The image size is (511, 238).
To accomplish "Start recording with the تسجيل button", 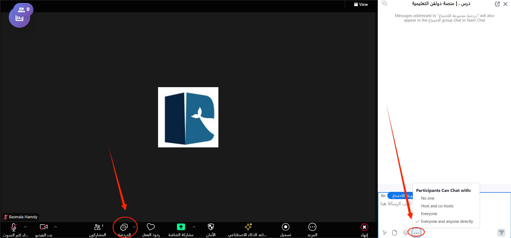I will [285, 227].
